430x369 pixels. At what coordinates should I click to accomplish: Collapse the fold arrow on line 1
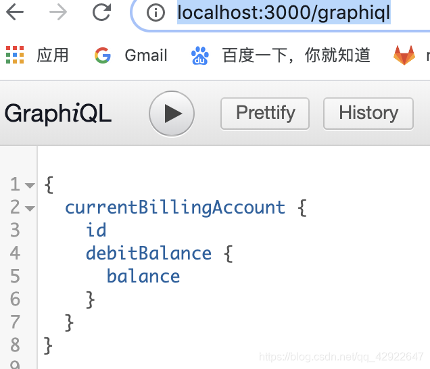[30, 186]
